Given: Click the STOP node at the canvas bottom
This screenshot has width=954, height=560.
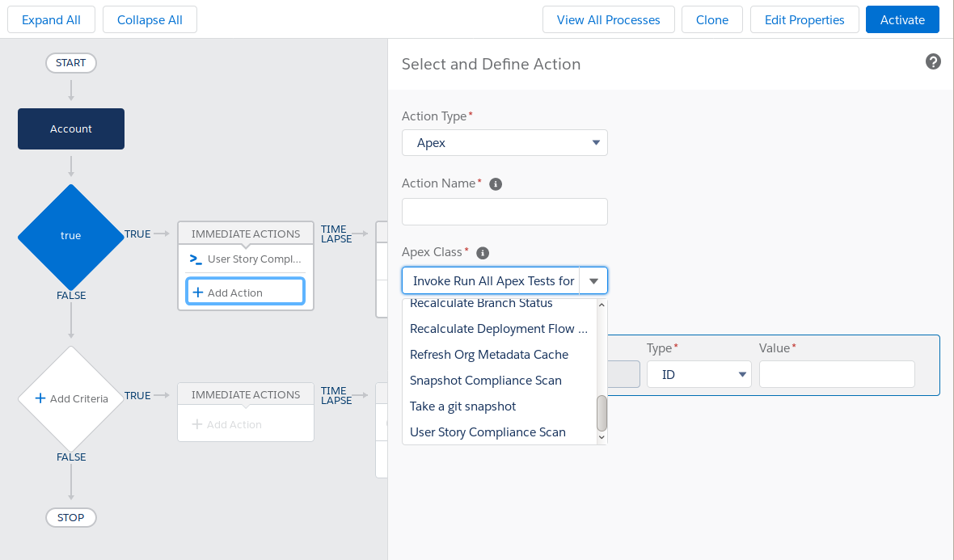Looking at the screenshot, I should (70, 517).
